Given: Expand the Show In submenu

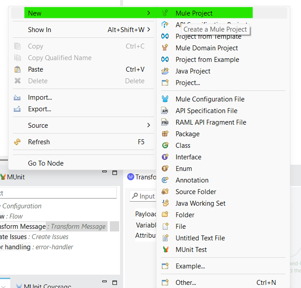Looking at the screenshot, I should pyautogui.click(x=148, y=30).
